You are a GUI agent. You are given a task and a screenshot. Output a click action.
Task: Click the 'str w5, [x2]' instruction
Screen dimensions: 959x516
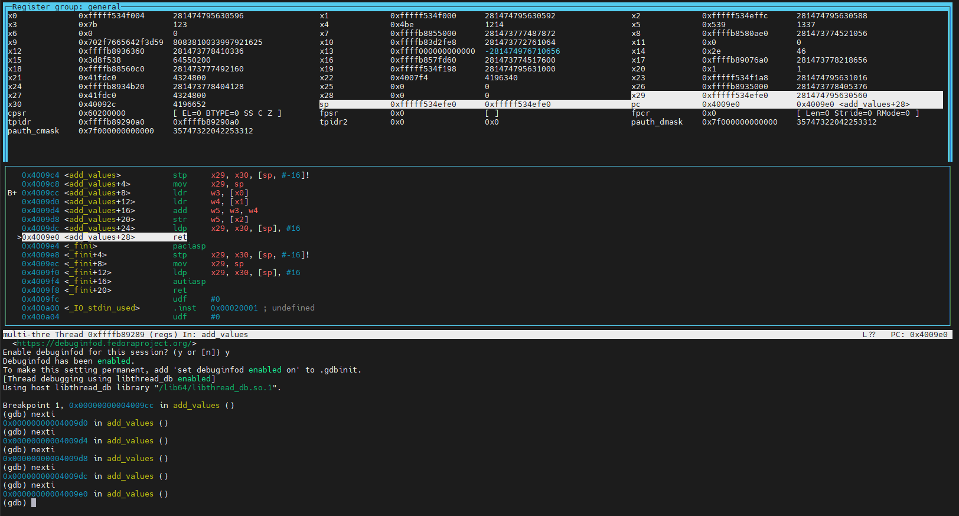(x=210, y=220)
